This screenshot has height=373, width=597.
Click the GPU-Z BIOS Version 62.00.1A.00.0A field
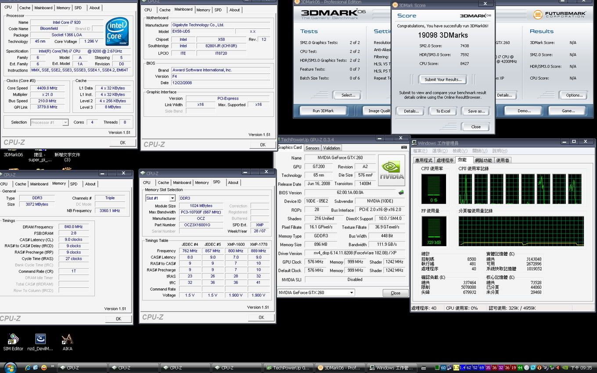pos(350,192)
